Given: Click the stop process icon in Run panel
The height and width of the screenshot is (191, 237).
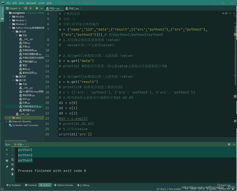Looking at the screenshot, I should pyautogui.click(x=7, y=155).
